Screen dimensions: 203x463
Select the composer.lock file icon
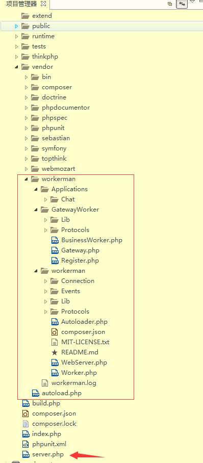(x=26, y=424)
